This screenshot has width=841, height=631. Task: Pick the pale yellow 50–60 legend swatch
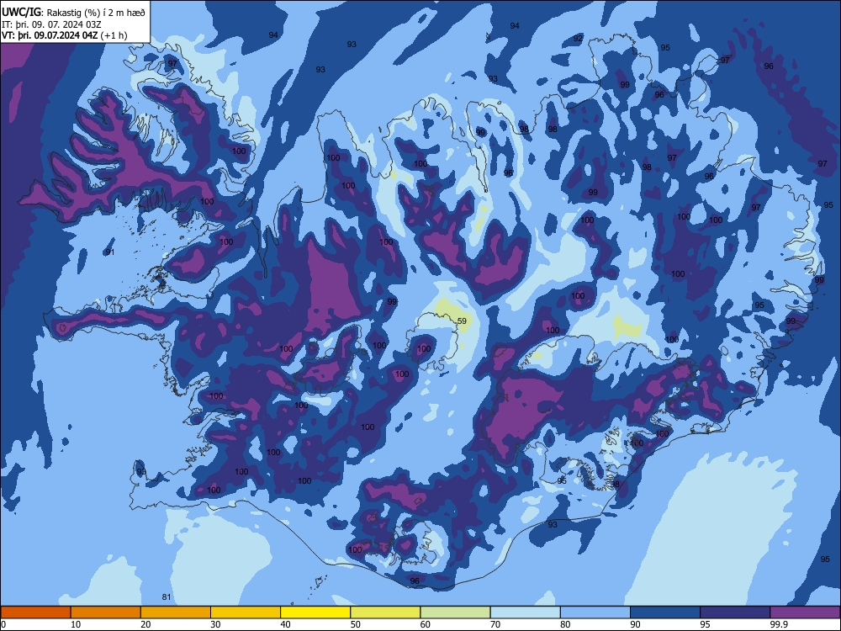[385, 612]
